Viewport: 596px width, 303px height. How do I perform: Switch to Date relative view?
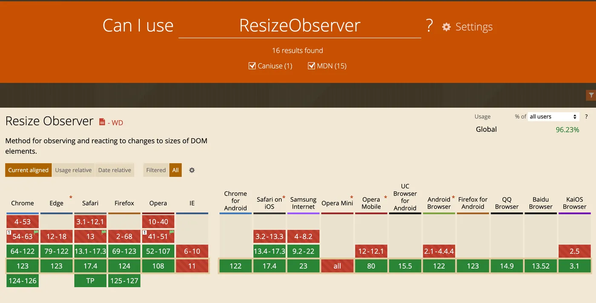(115, 170)
